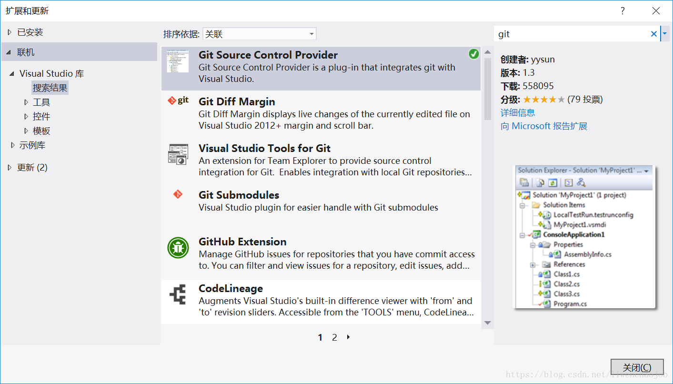This screenshot has width=673, height=384.
Task: Collapse the 联机 category
Action: pyautogui.click(x=10, y=52)
